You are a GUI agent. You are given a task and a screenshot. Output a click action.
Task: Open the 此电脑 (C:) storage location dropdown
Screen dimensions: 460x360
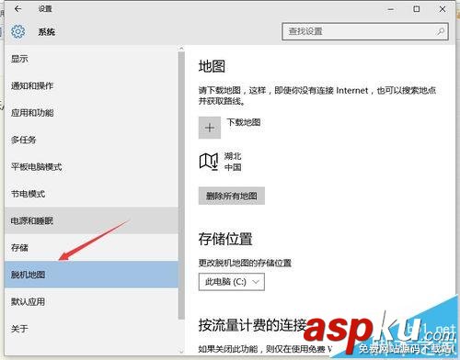coord(232,282)
